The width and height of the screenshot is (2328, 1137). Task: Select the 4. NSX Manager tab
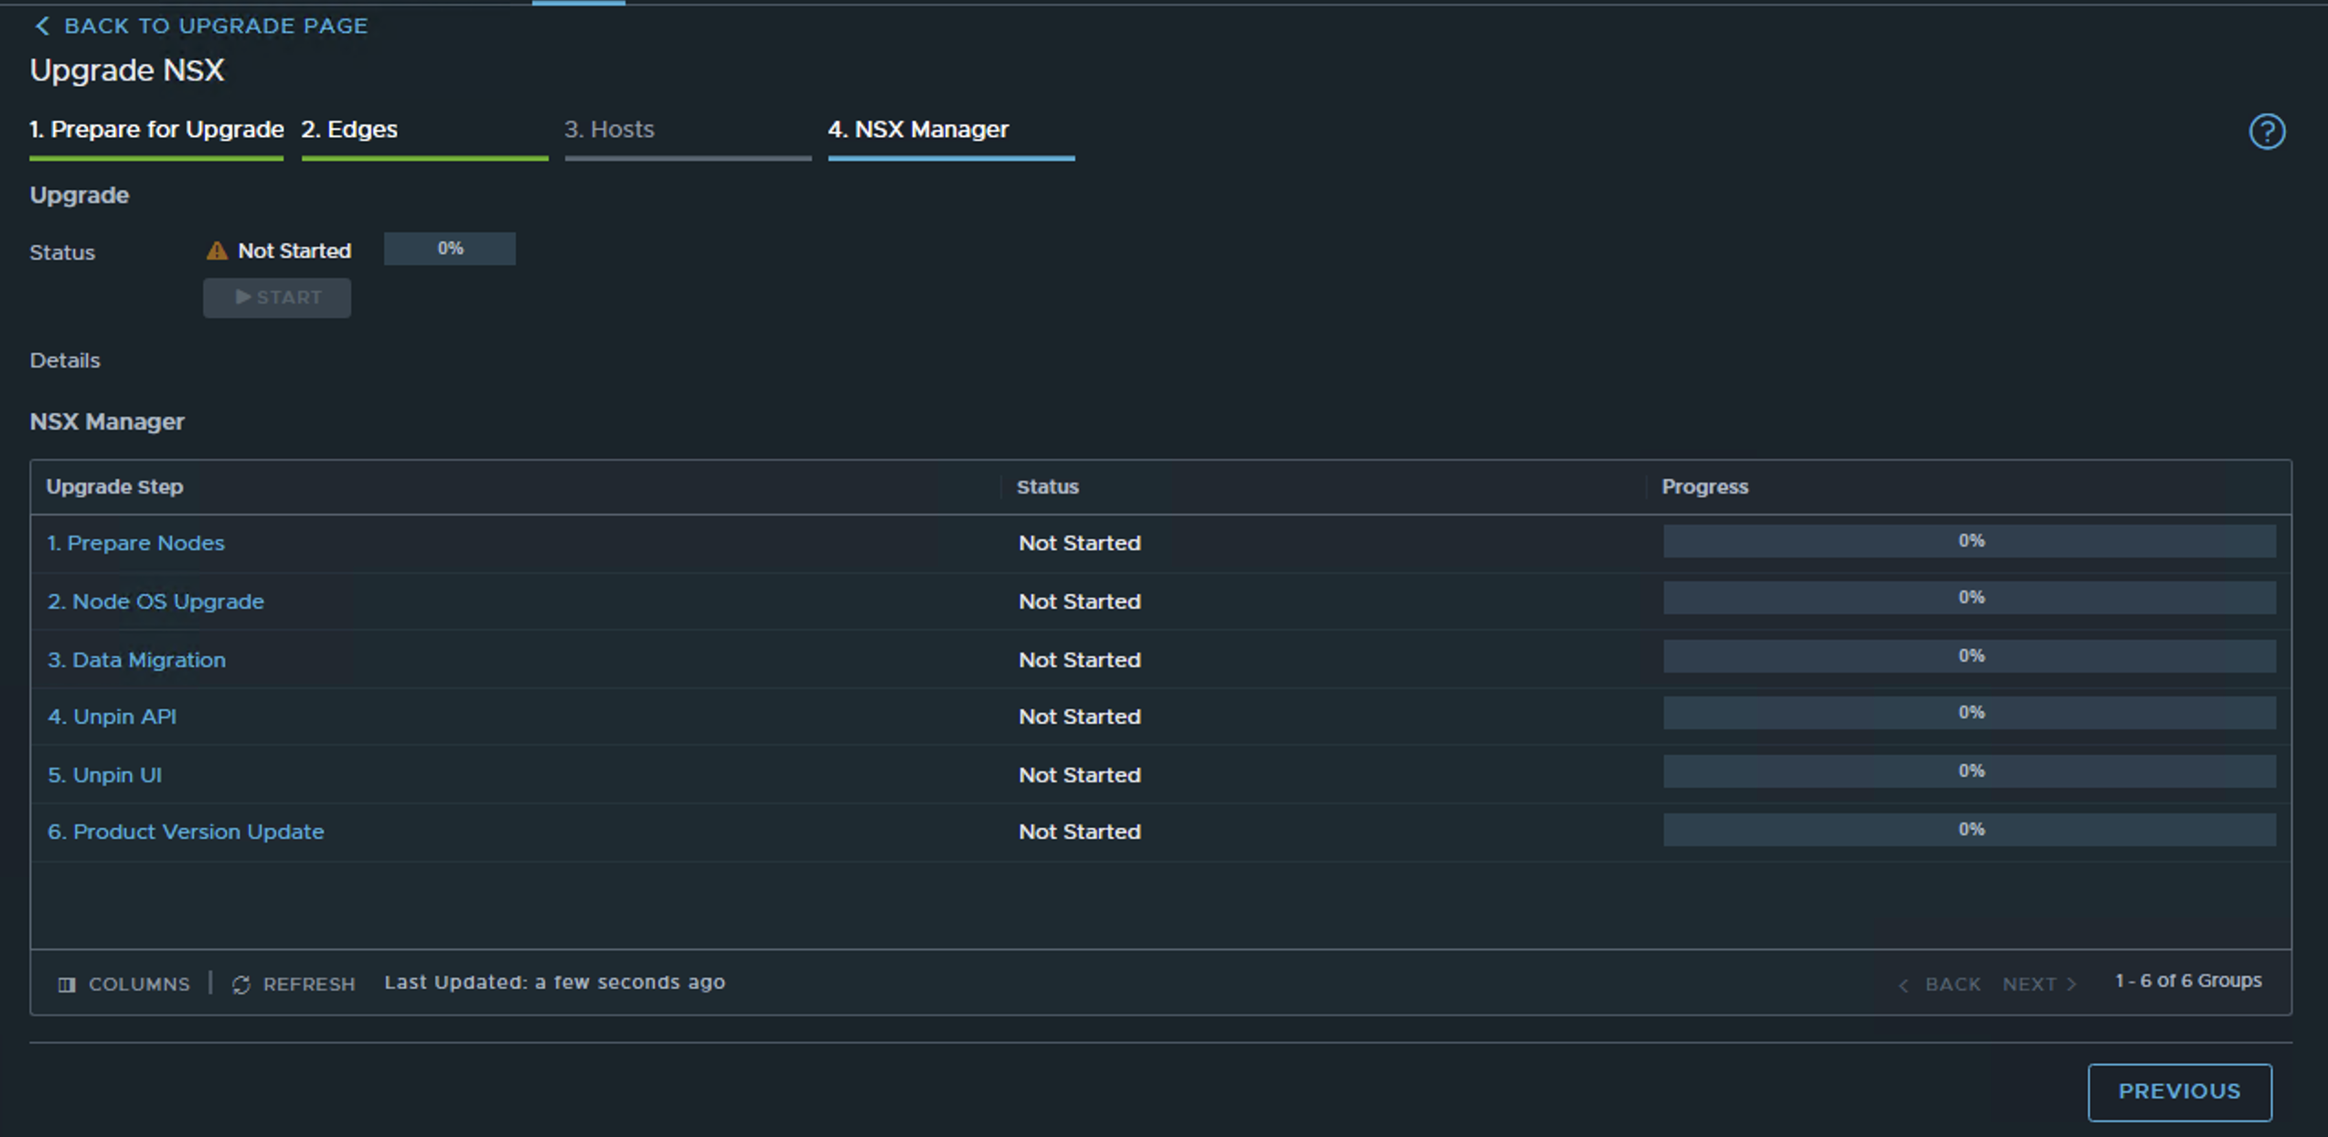(918, 130)
